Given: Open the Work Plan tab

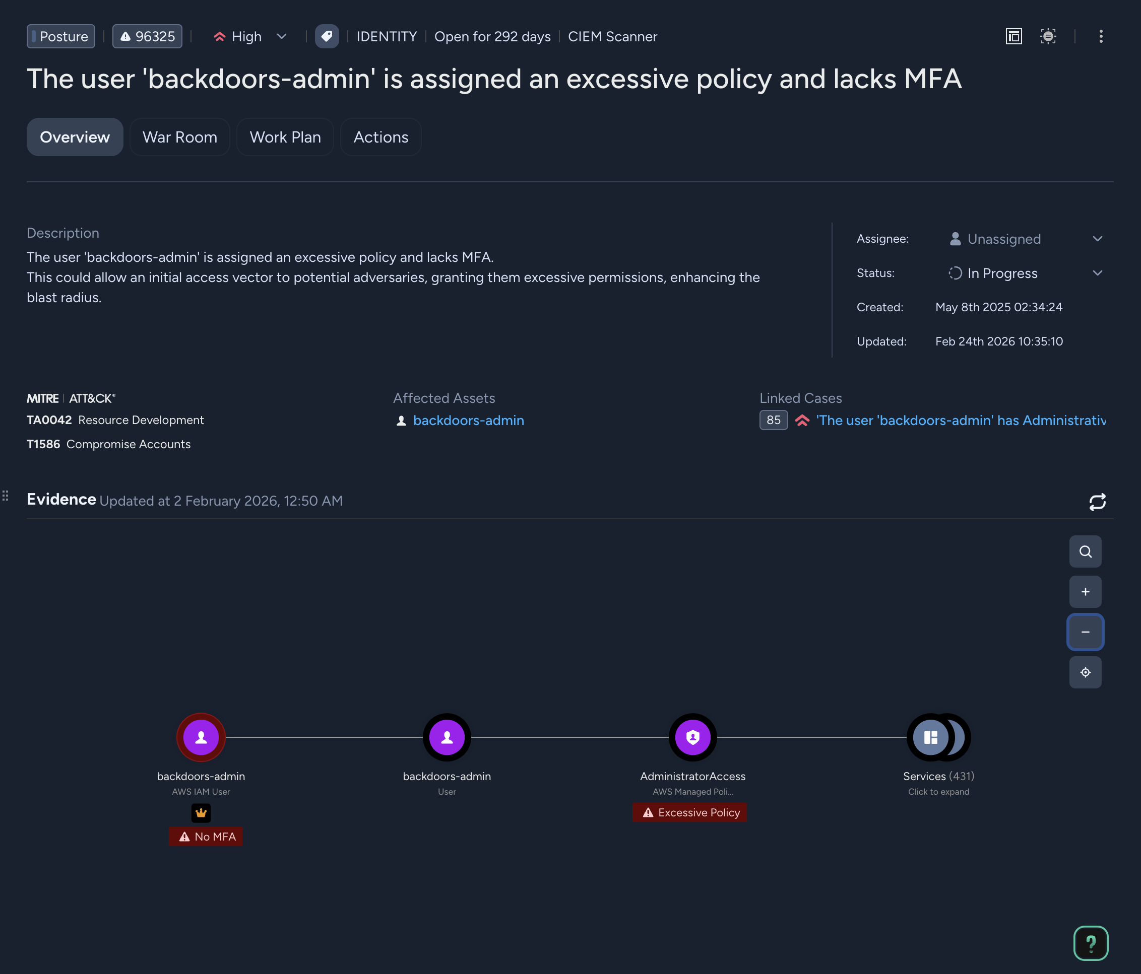Looking at the screenshot, I should tap(285, 137).
